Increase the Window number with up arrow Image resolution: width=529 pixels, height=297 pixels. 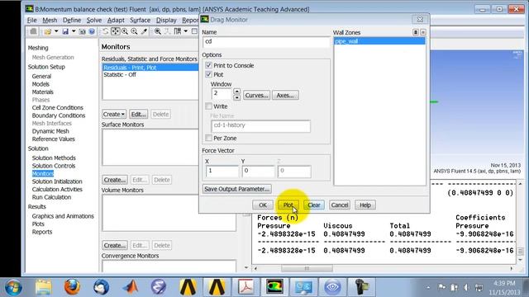tap(237, 92)
